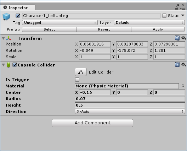Image resolution: width=187 pixels, height=151 pixels.
Task: Click the Position X field 0.06031916
Action: pyautogui.click(x=95, y=44)
